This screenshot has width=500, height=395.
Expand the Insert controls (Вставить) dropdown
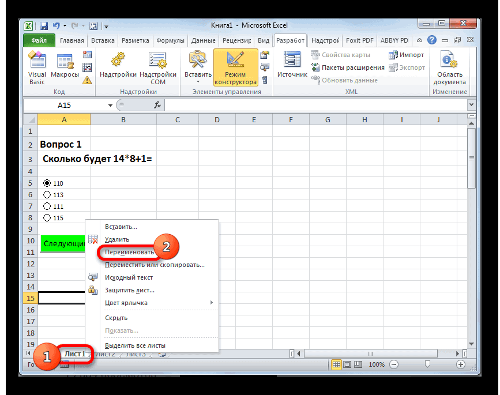tap(198, 82)
